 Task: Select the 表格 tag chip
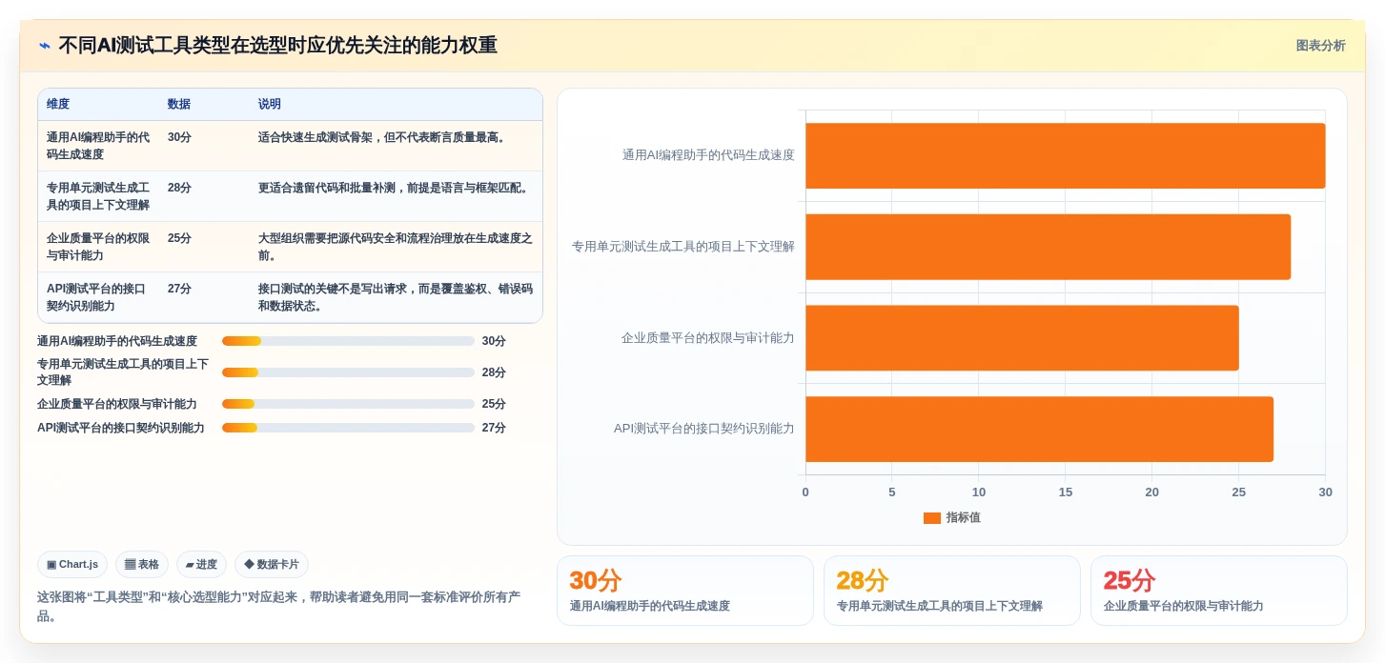(x=142, y=565)
